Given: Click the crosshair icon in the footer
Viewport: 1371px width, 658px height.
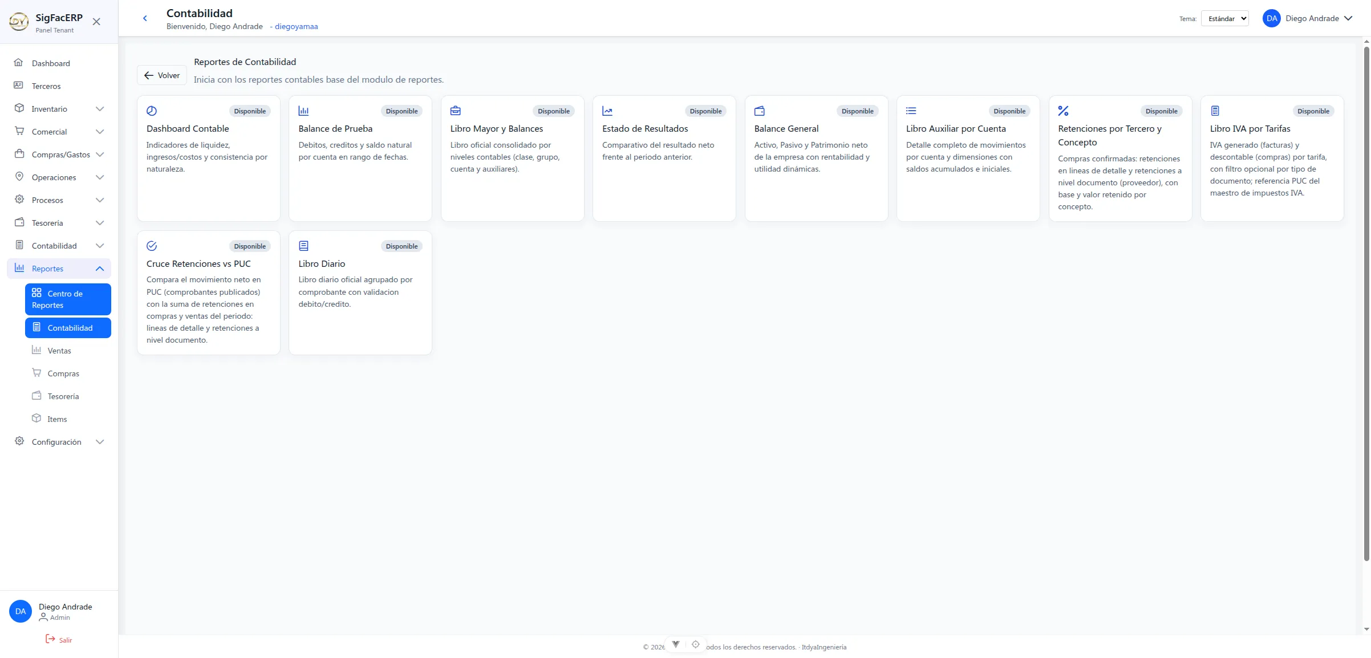Looking at the screenshot, I should (x=696, y=644).
